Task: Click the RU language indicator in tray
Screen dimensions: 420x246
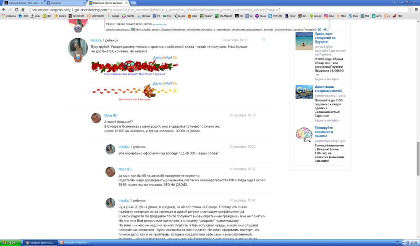Action: pos(397,243)
